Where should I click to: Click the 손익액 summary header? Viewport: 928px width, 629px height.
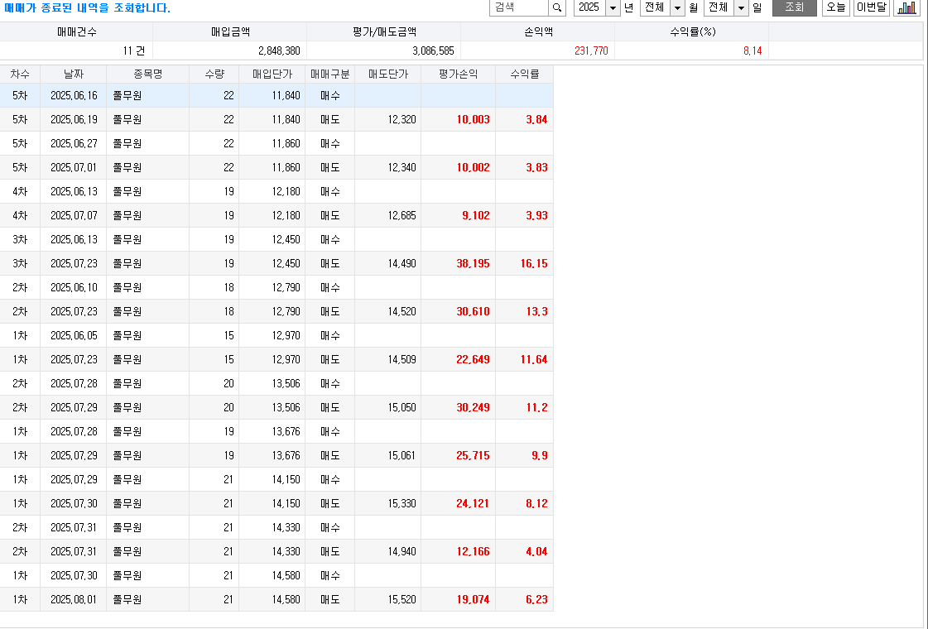pyautogui.click(x=539, y=32)
